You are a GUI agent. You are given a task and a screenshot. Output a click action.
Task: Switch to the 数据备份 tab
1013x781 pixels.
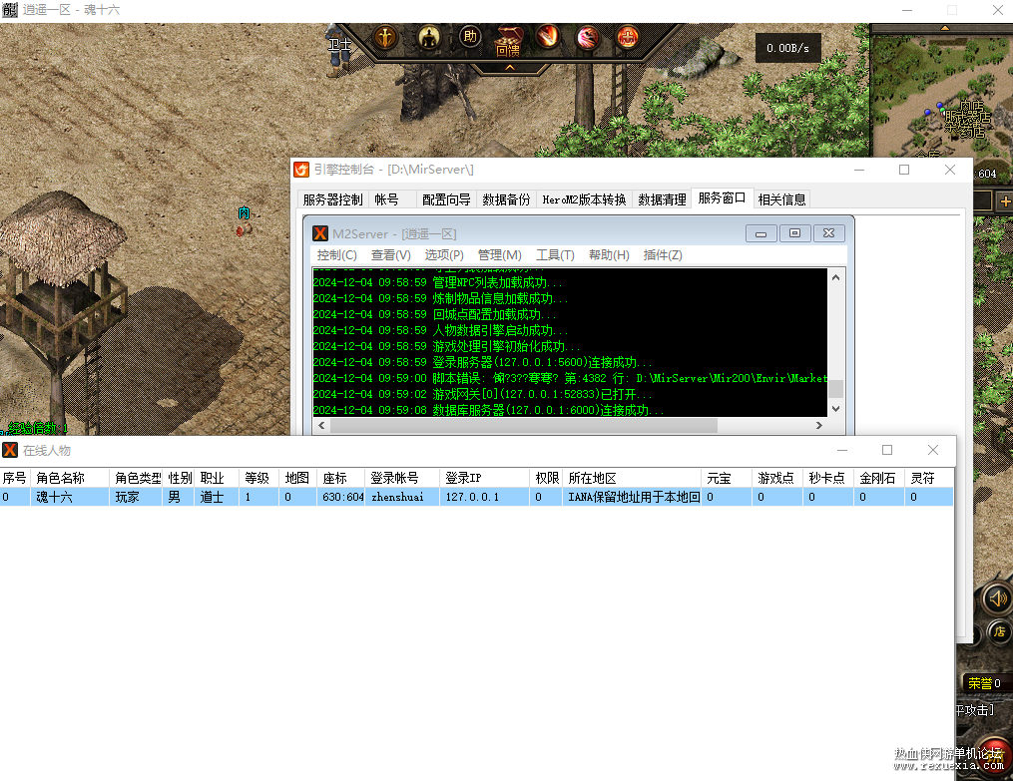click(506, 199)
